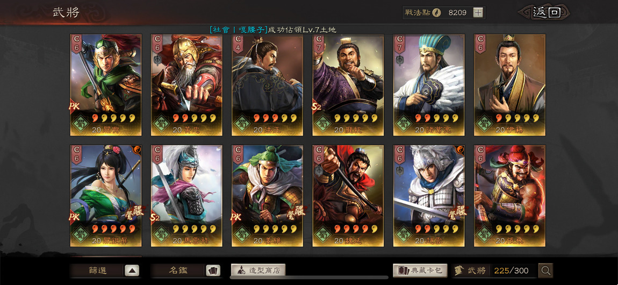Viewport: 618px width, 285px height.
Task: Open the 典藏卡包 card pack
Action: click(420, 270)
